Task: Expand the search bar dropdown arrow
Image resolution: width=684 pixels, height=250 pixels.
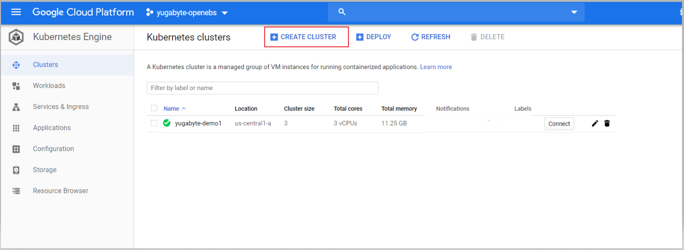Action: (574, 12)
